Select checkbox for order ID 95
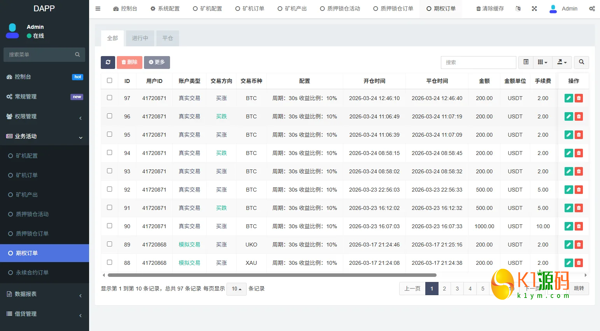Image resolution: width=600 pixels, height=331 pixels. point(109,134)
